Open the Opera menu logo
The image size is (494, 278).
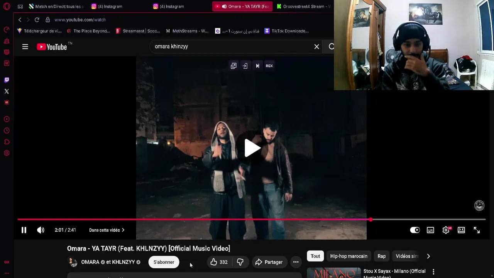7,6
